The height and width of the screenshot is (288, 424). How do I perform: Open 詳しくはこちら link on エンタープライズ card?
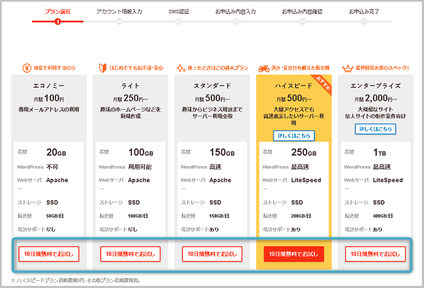click(376, 129)
